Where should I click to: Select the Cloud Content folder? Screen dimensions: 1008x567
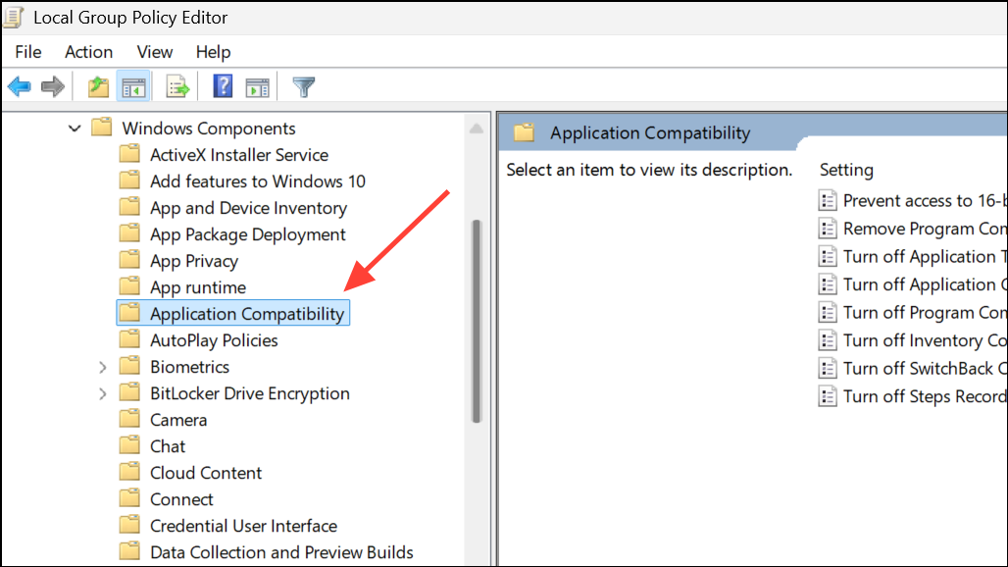click(205, 472)
